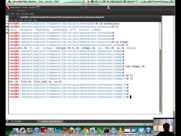Click 'priv' directory name
This screenshot has width=181, height=136.
pyautogui.click(x=73, y=30)
